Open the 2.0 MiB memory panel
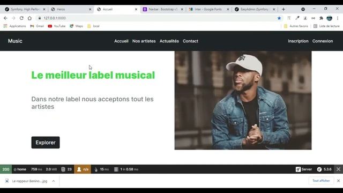The height and width of the screenshot is (193, 343). click(x=51, y=169)
